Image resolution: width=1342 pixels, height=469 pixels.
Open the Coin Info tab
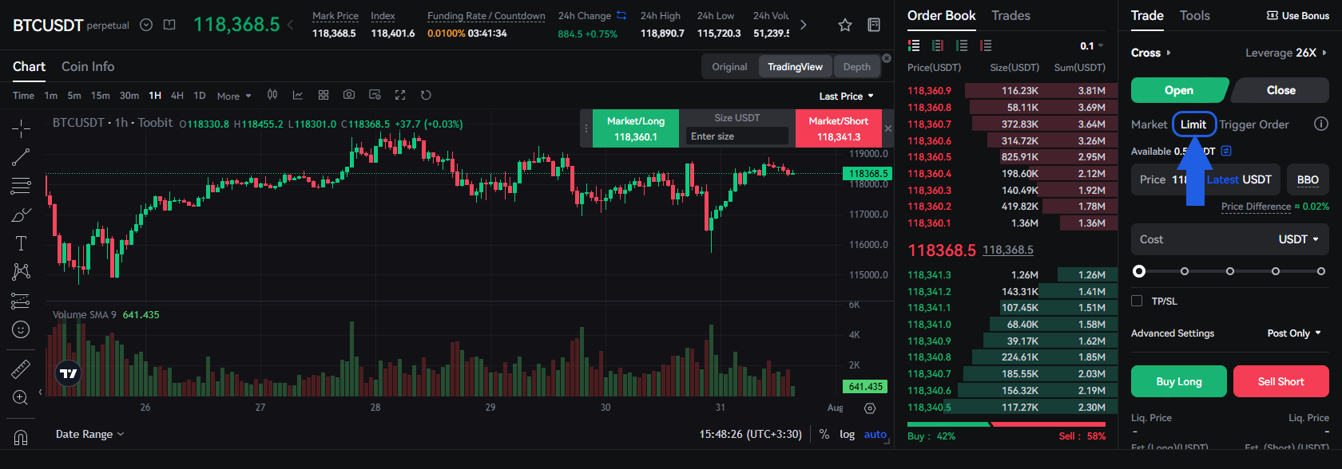(x=88, y=67)
